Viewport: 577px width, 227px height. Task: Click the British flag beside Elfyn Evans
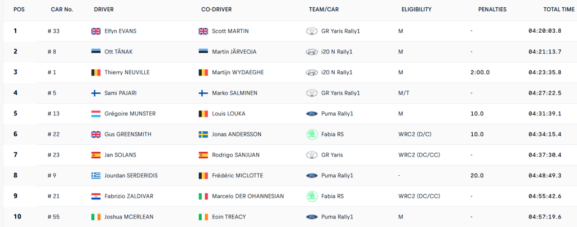[x=96, y=31]
